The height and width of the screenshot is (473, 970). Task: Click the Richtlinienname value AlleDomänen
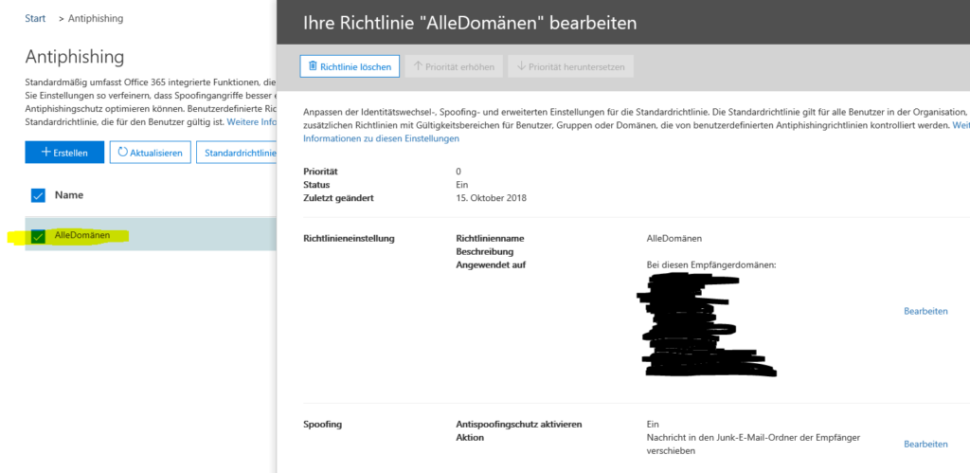(x=674, y=238)
